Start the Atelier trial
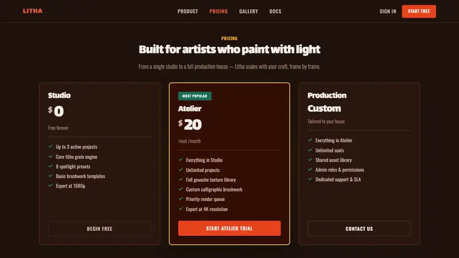The image size is (459, 258). click(229, 228)
